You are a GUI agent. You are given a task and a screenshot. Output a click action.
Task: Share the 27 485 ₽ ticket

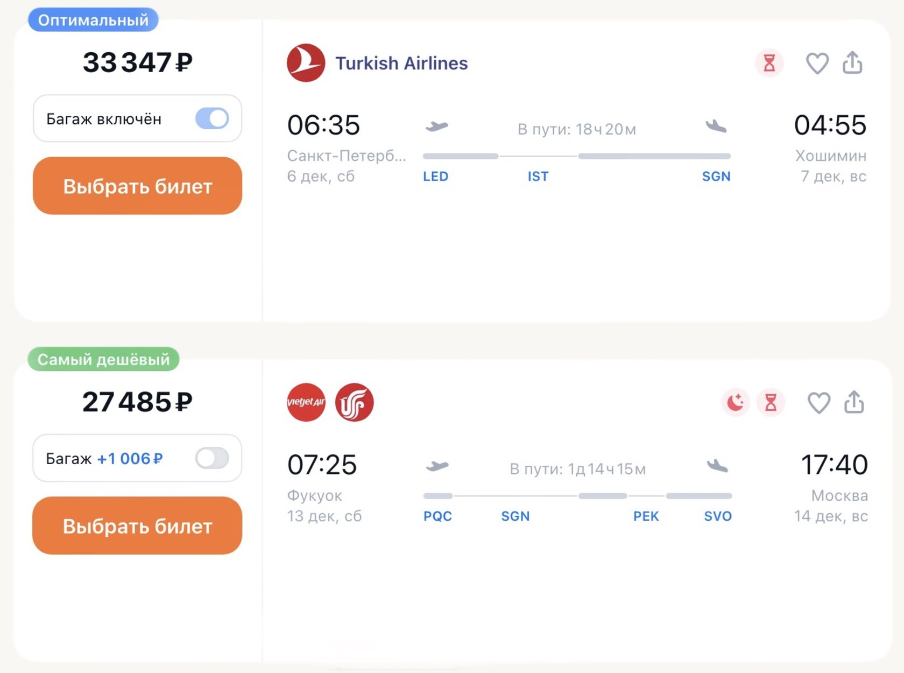click(854, 402)
